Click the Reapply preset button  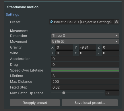pos(35,103)
